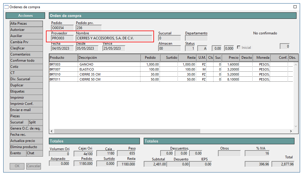Click the Piezas action
The image size is (303, 176).
coord(26,116)
